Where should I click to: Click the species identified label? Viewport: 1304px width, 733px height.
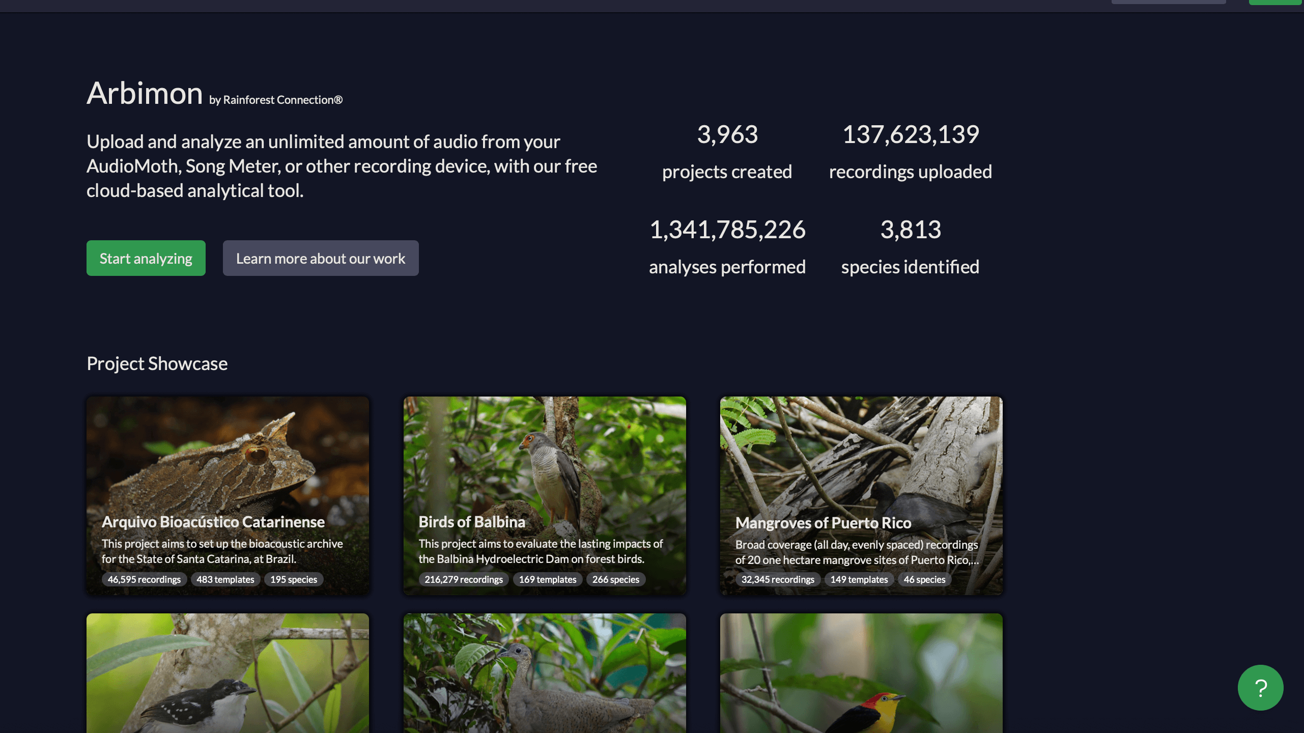coord(910,267)
